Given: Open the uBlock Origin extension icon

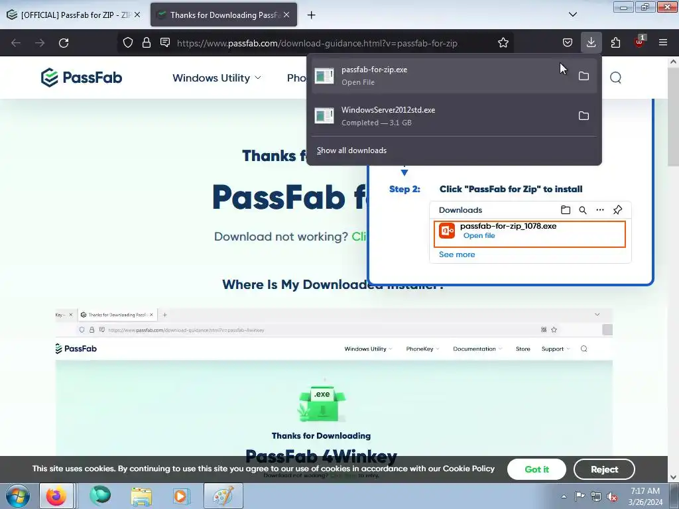Looking at the screenshot, I should (639, 42).
